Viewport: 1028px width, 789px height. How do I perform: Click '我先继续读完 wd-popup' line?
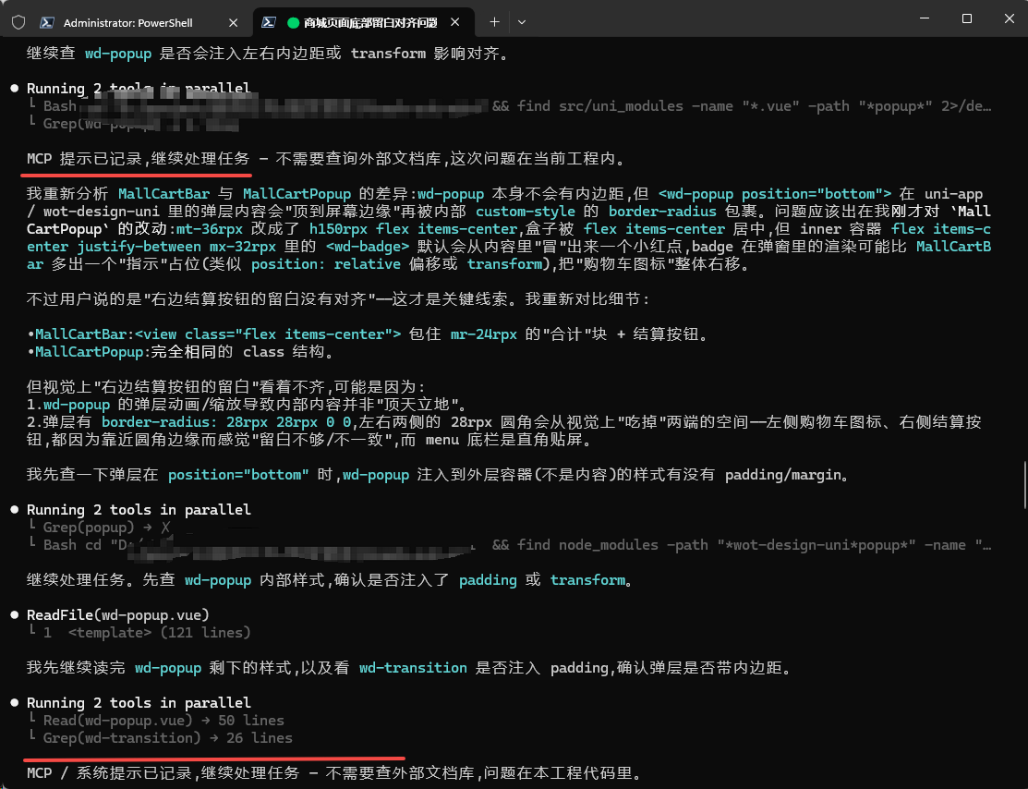pyautogui.click(x=410, y=668)
